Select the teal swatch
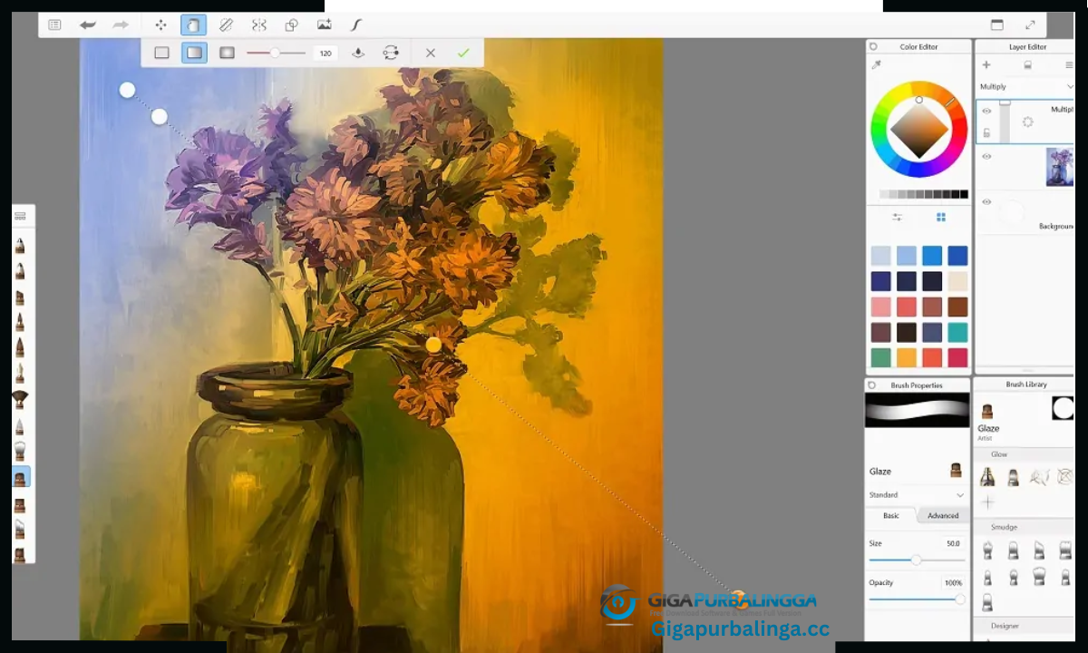The width and height of the screenshot is (1088, 653). 957,332
